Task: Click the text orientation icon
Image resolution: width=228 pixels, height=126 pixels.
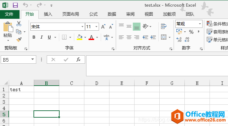Action: 145,26
